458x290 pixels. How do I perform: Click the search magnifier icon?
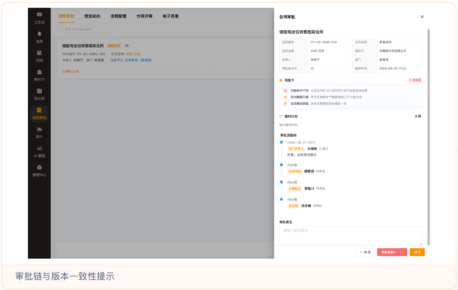point(61,29)
